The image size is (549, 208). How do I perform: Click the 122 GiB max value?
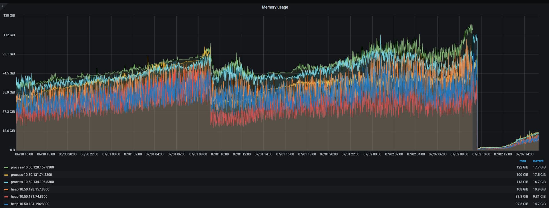522,167
